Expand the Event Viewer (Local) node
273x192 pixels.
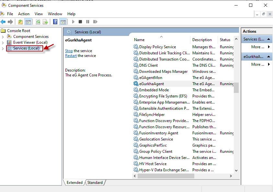click(3, 43)
